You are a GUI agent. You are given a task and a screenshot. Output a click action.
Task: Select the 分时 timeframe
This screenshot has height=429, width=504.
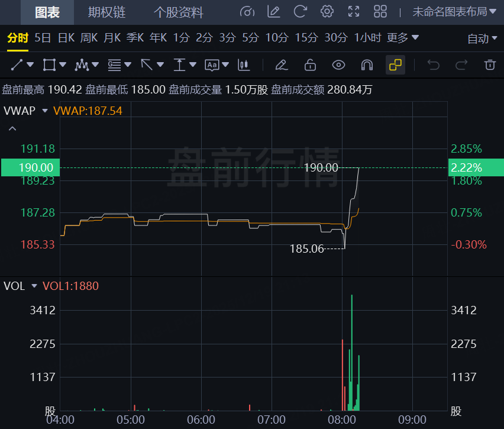click(18, 38)
